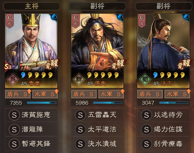Click the 群 faction emblem on 張角's card

(79, 79)
